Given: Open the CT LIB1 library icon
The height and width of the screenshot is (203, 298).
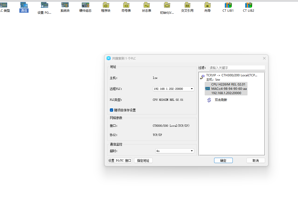Looking at the screenshot, I should [x=228, y=5].
